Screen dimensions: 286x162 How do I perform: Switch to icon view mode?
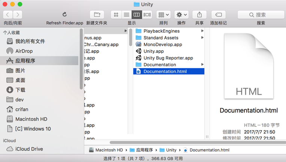[x=116, y=15]
